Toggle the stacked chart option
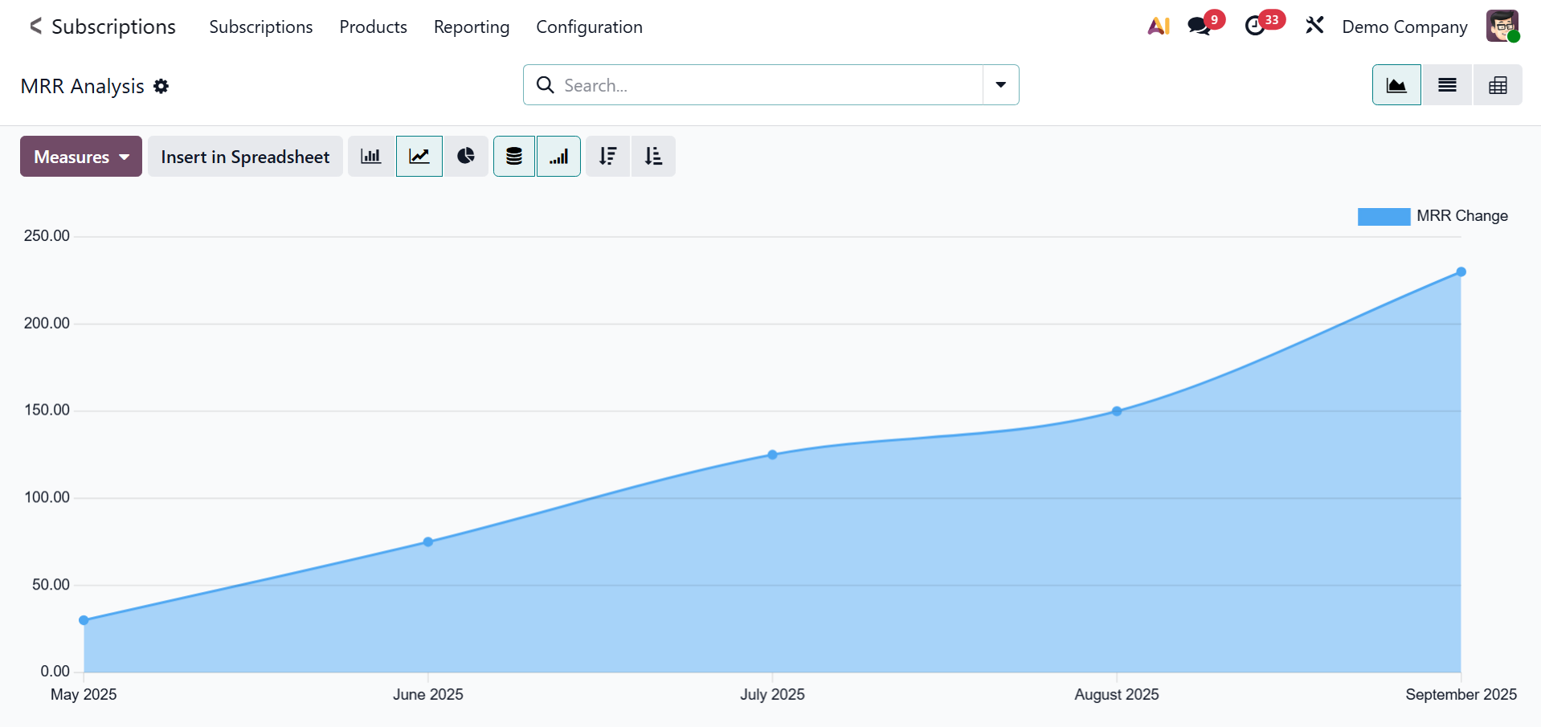This screenshot has width=1541, height=727. (x=514, y=157)
